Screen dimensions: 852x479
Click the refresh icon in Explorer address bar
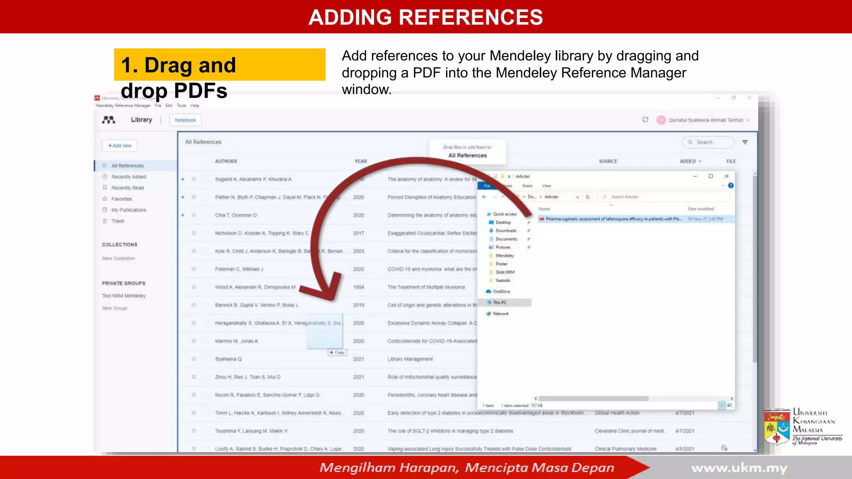tap(588, 197)
